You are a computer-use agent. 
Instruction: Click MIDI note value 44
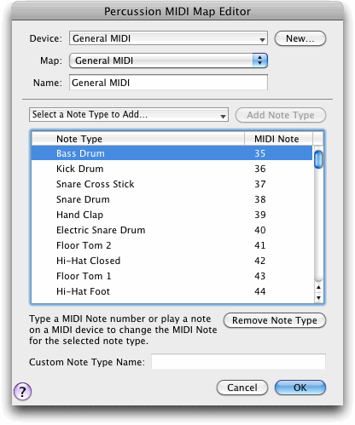pyautogui.click(x=260, y=291)
